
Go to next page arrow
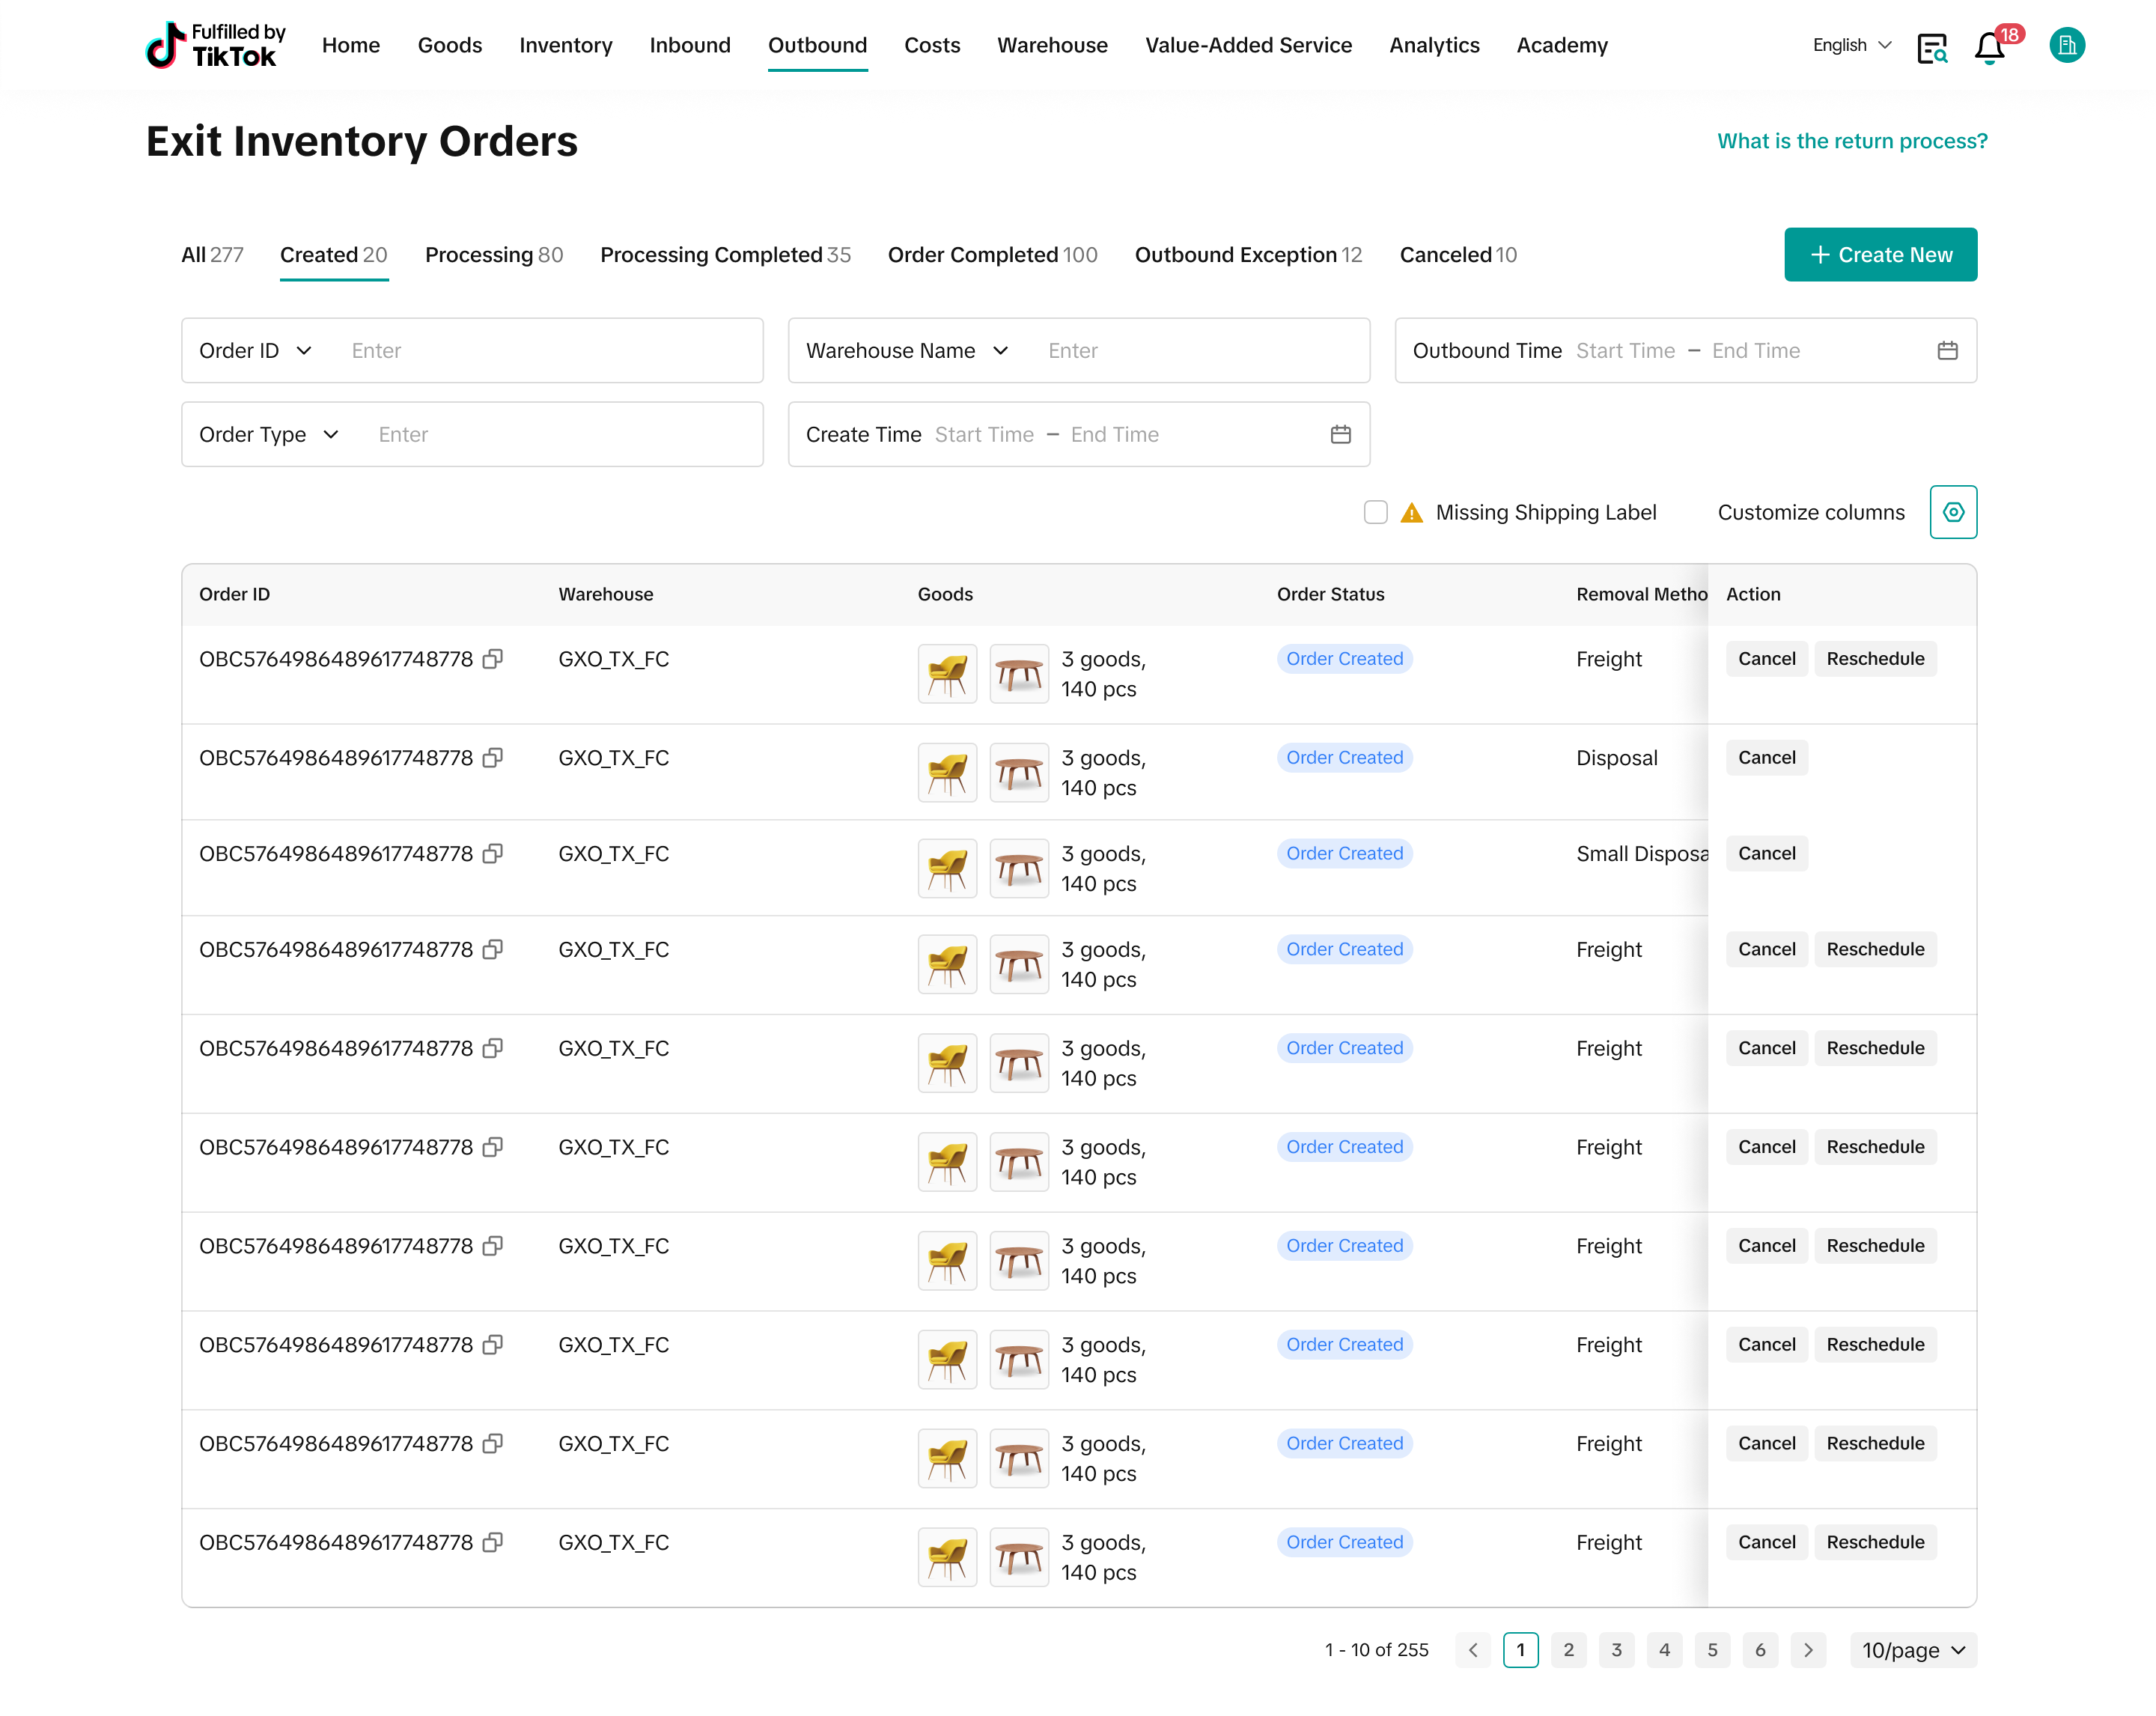point(1808,1649)
